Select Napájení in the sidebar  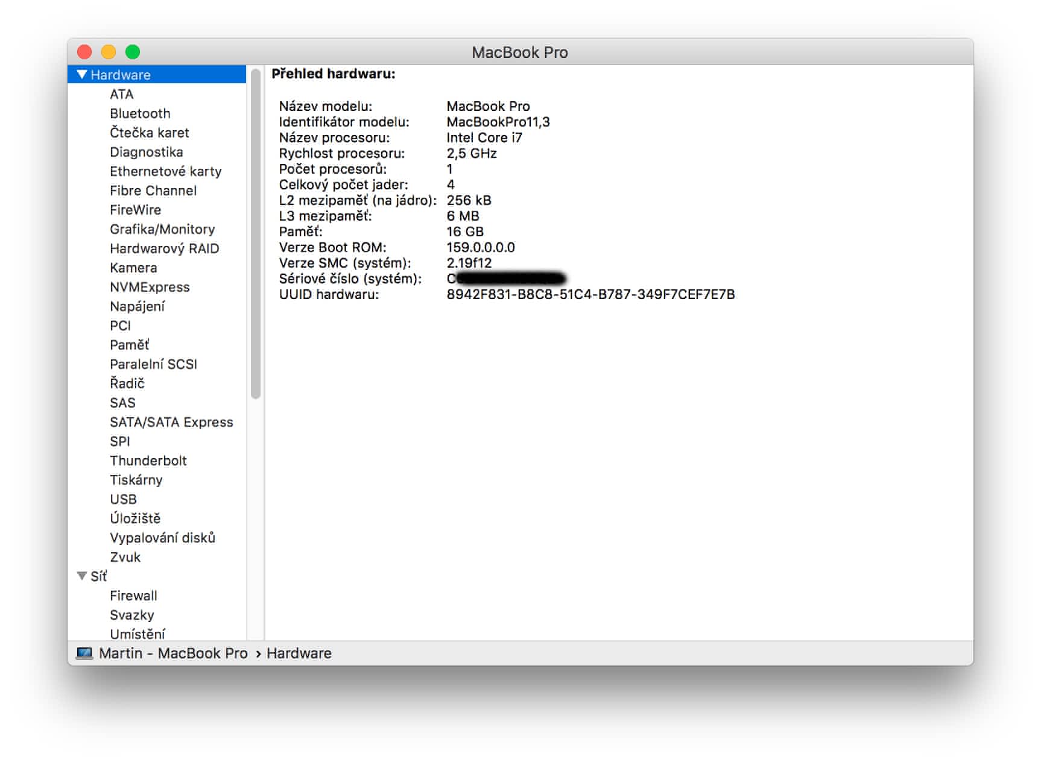tap(138, 306)
